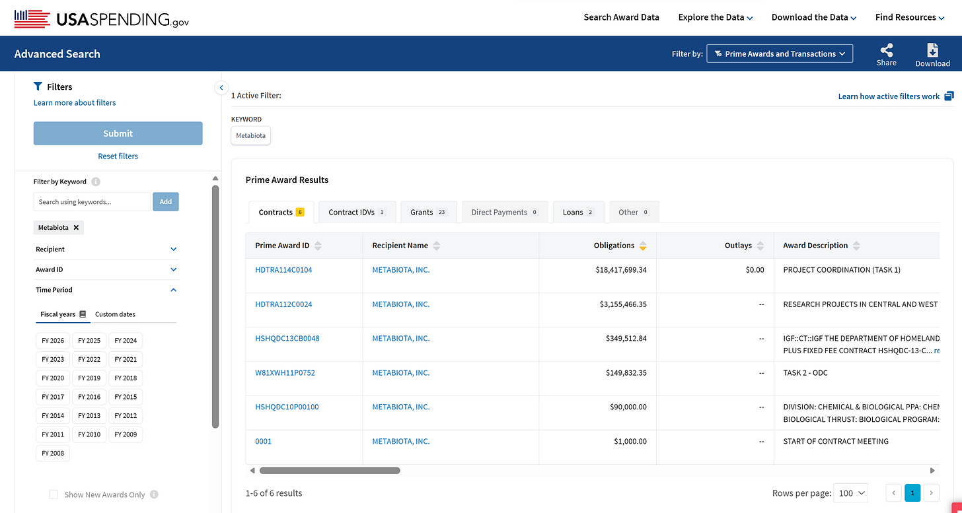962x513 pixels.
Task: Switch to Loans tab
Action: tap(579, 212)
